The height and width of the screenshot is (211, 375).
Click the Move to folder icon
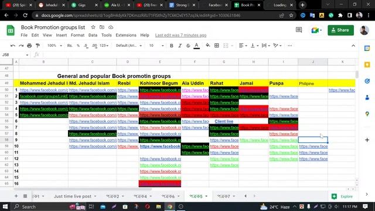(x=102, y=28)
